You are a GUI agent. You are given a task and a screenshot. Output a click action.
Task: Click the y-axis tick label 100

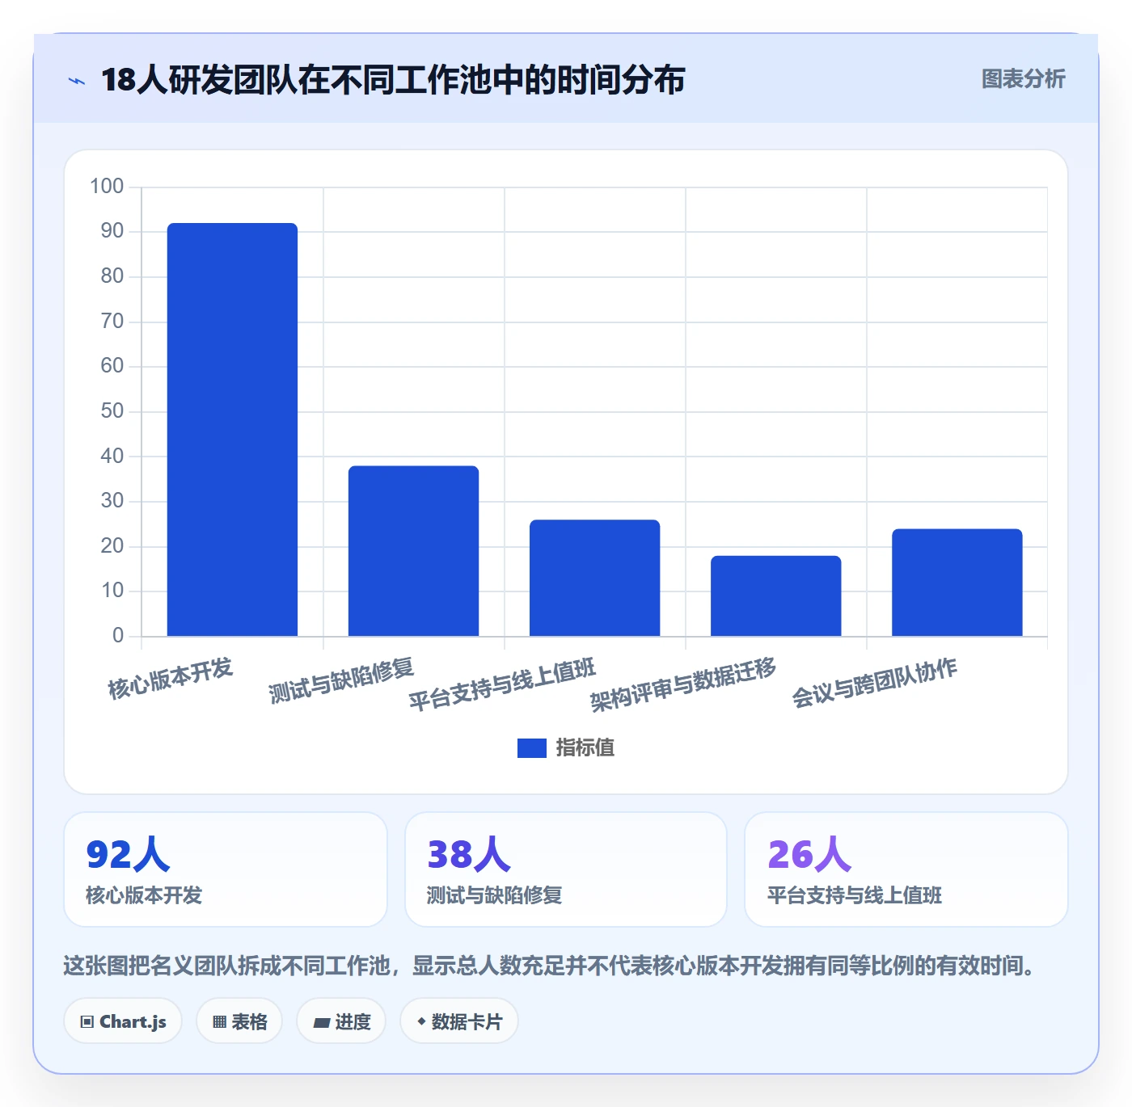click(x=107, y=187)
